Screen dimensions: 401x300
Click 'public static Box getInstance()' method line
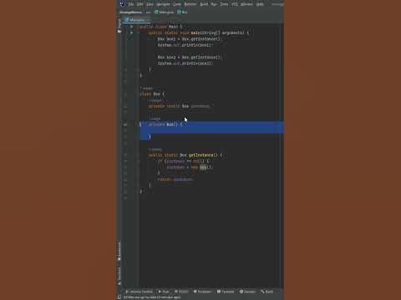coord(185,155)
